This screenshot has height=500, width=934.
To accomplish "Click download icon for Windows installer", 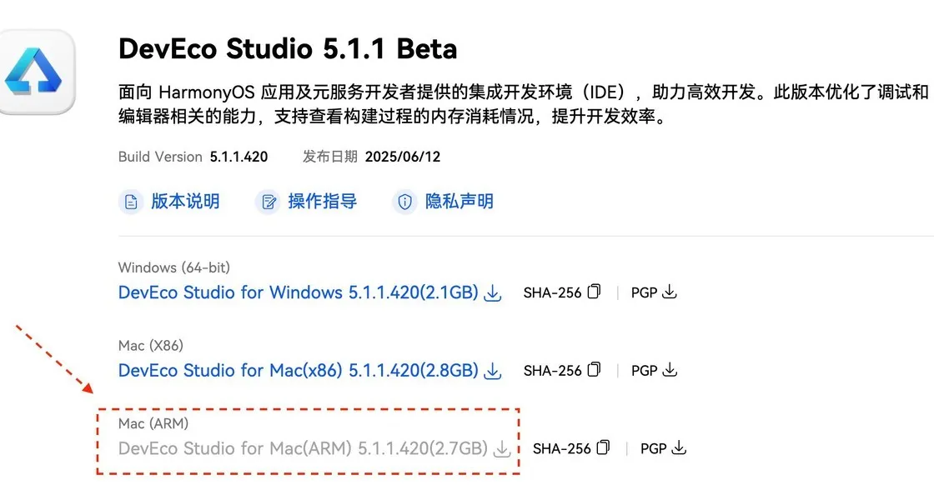I will click(493, 293).
